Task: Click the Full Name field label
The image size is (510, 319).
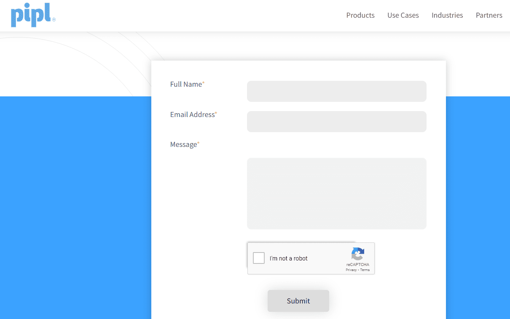Action: [186, 84]
